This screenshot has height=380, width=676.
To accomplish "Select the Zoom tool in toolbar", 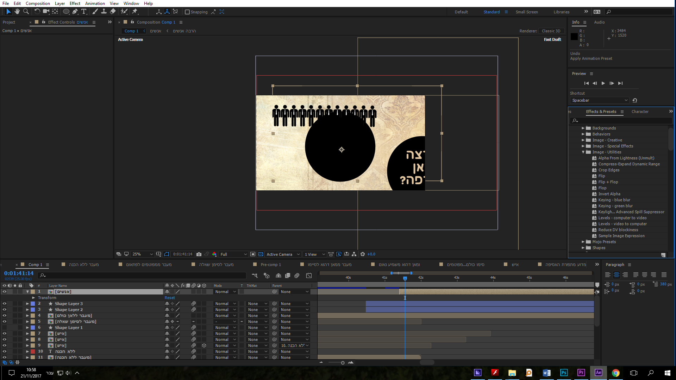I will [x=26, y=12].
